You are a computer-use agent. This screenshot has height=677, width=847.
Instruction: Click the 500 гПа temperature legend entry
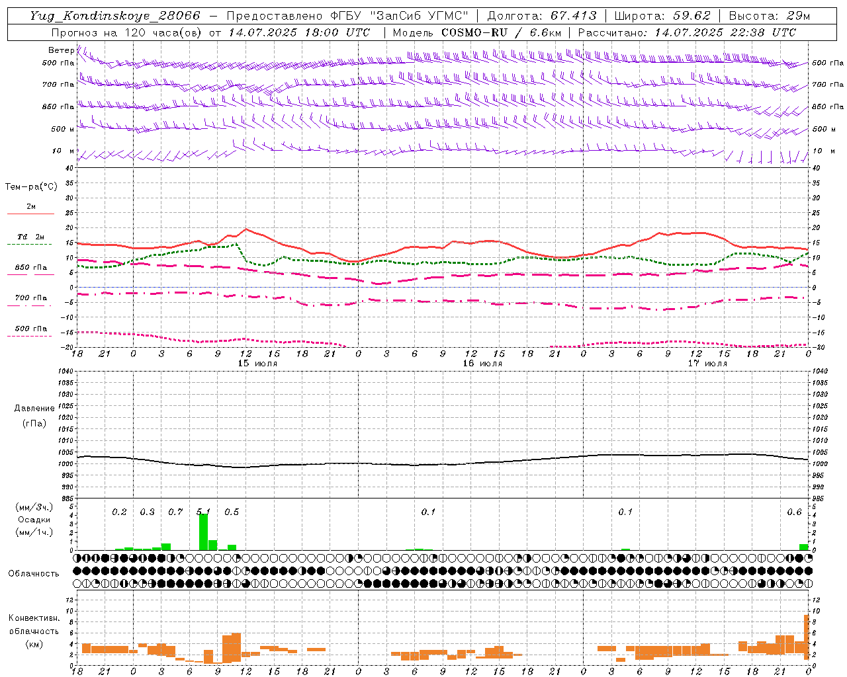[x=30, y=331]
